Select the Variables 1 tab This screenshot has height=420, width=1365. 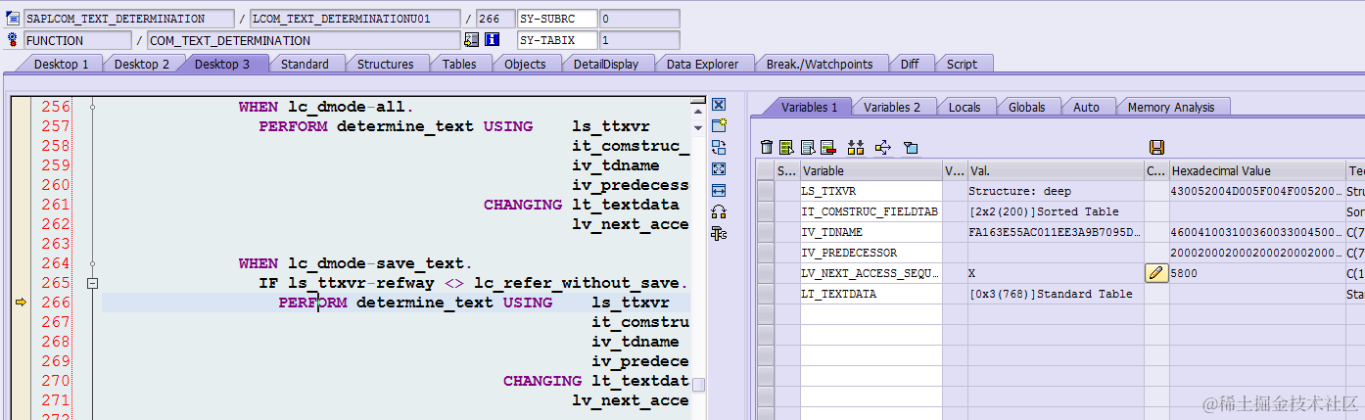click(809, 107)
